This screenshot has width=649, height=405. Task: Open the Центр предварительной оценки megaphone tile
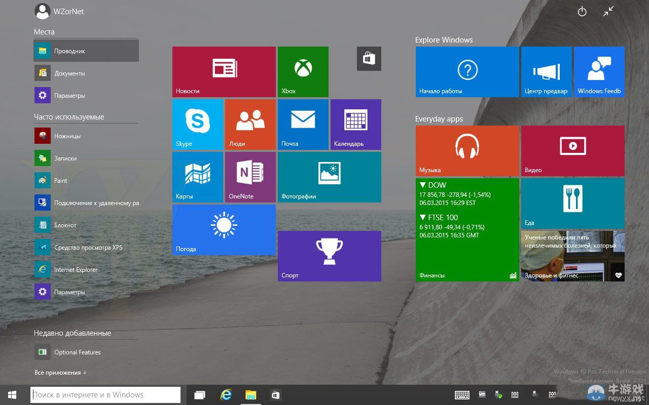click(x=547, y=72)
